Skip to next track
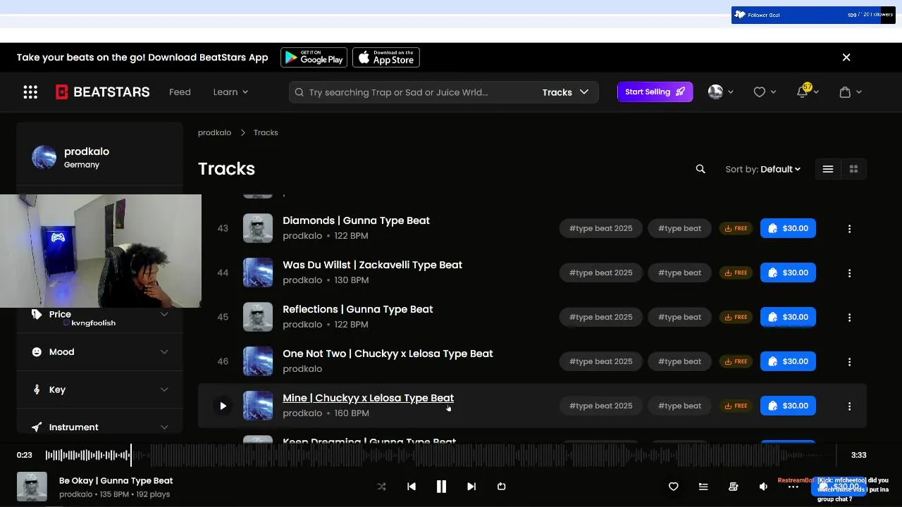 point(471,487)
